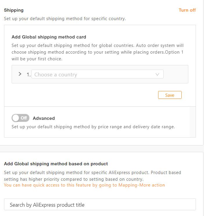Select the Add Global shipping method card title
This screenshot has height=216, width=204.
click(x=49, y=37)
